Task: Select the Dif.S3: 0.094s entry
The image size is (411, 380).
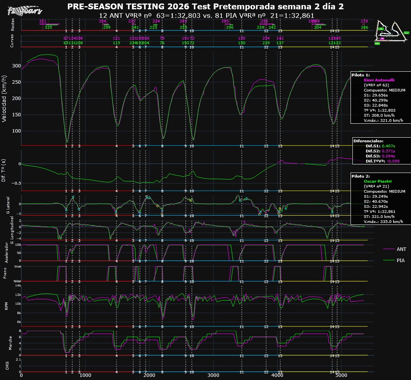Action: tap(380, 156)
